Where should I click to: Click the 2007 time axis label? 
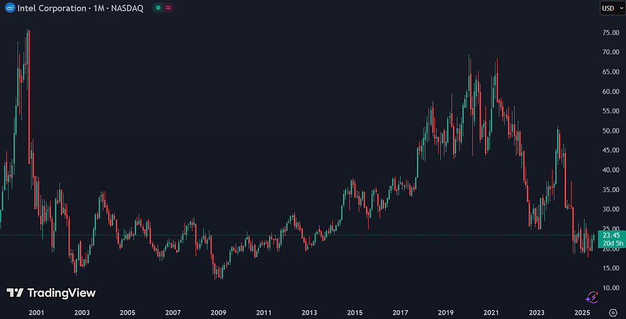pos(173,312)
